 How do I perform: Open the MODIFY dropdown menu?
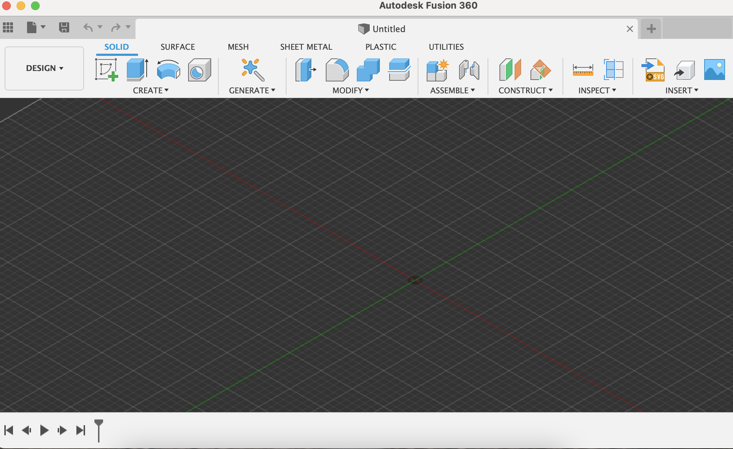click(350, 90)
